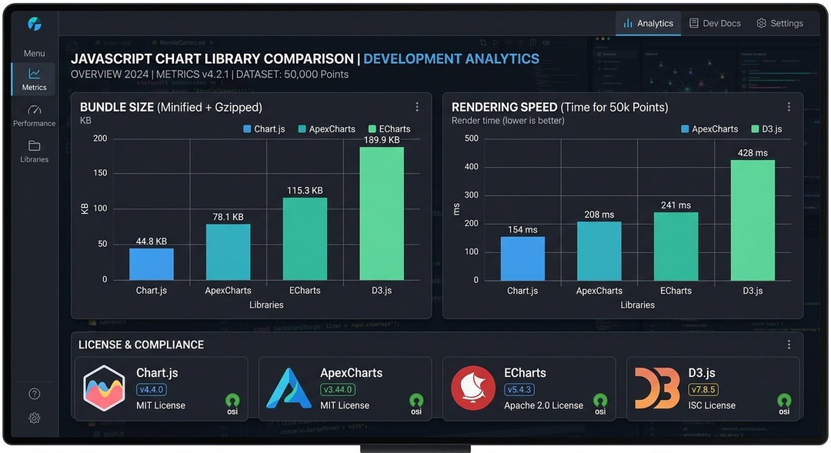Open the Performance gauge section
The width and height of the screenshot is (831, 453).
coord(34,115)
